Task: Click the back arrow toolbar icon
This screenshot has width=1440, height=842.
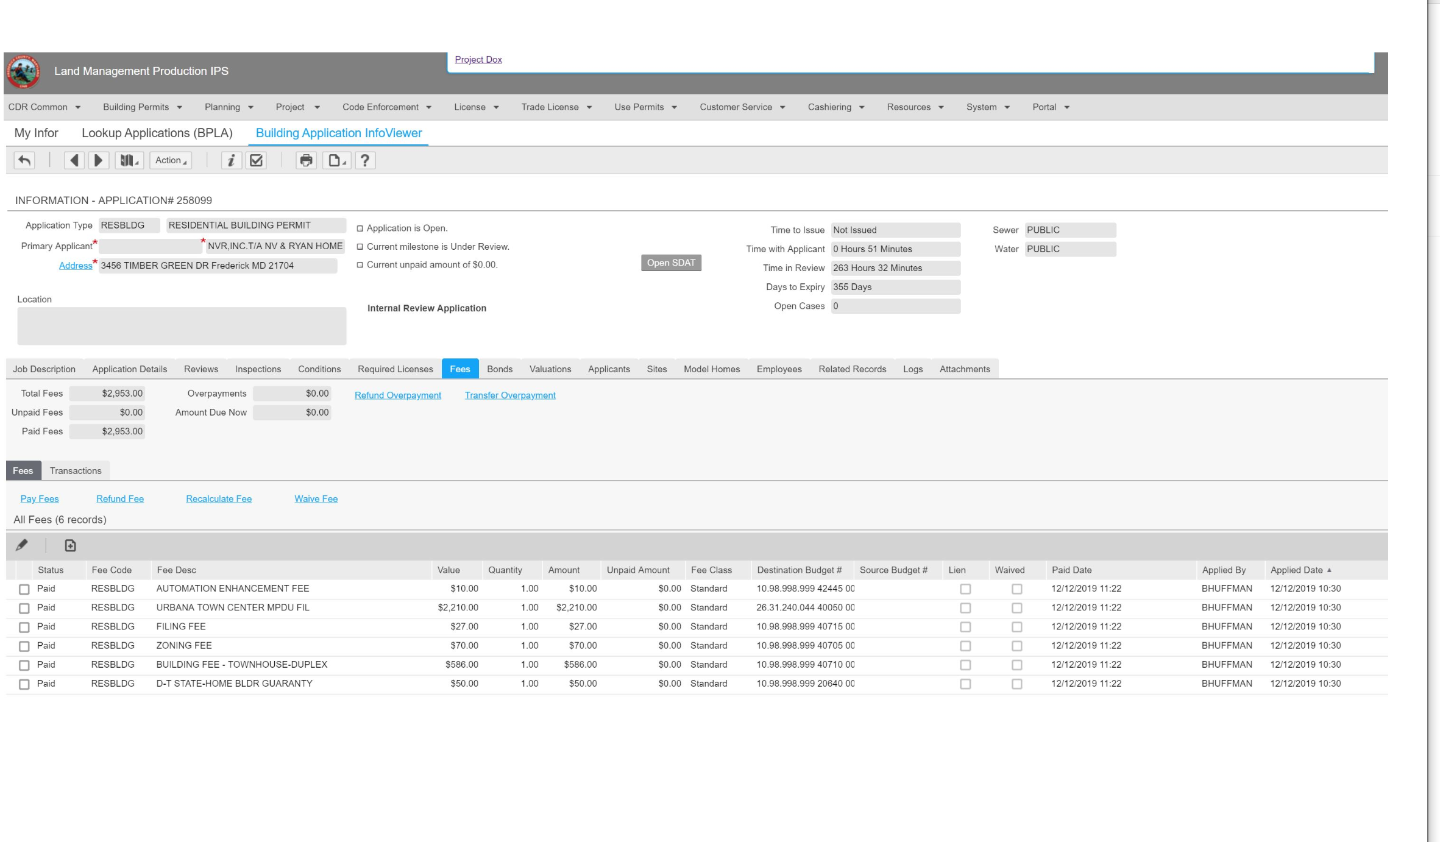Action: [x=24, y=160]
